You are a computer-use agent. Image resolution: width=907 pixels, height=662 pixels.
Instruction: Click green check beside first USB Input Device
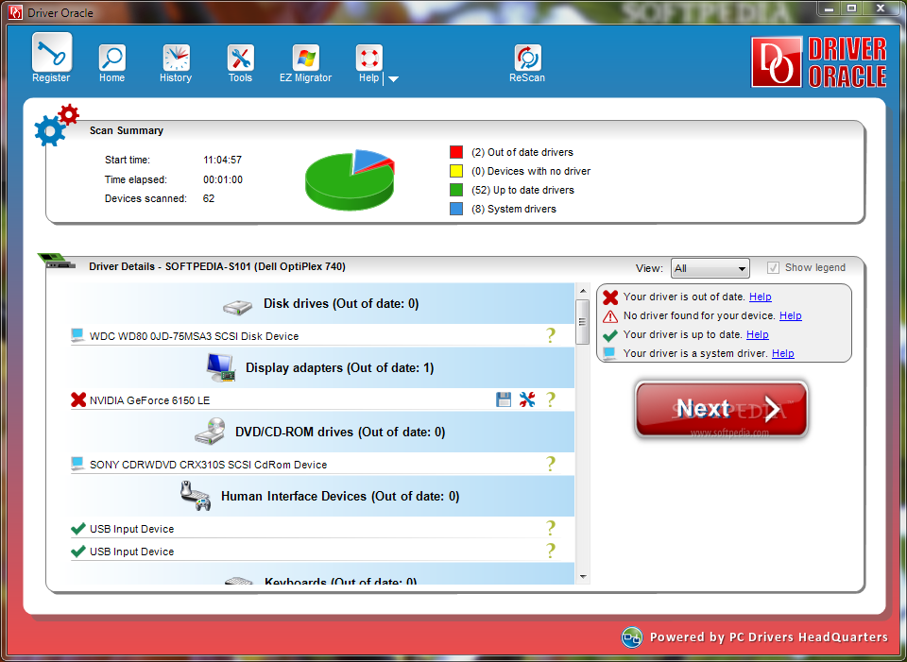coord(78,529)
